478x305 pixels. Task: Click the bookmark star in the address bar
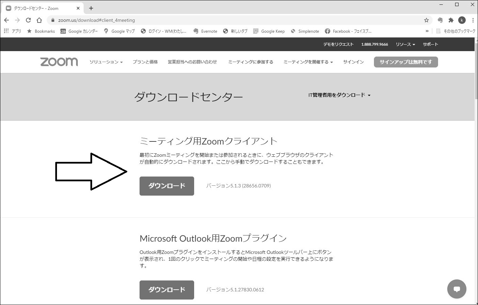(x=426, y=20)
